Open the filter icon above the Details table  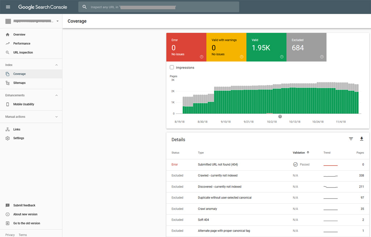[351, 139]
